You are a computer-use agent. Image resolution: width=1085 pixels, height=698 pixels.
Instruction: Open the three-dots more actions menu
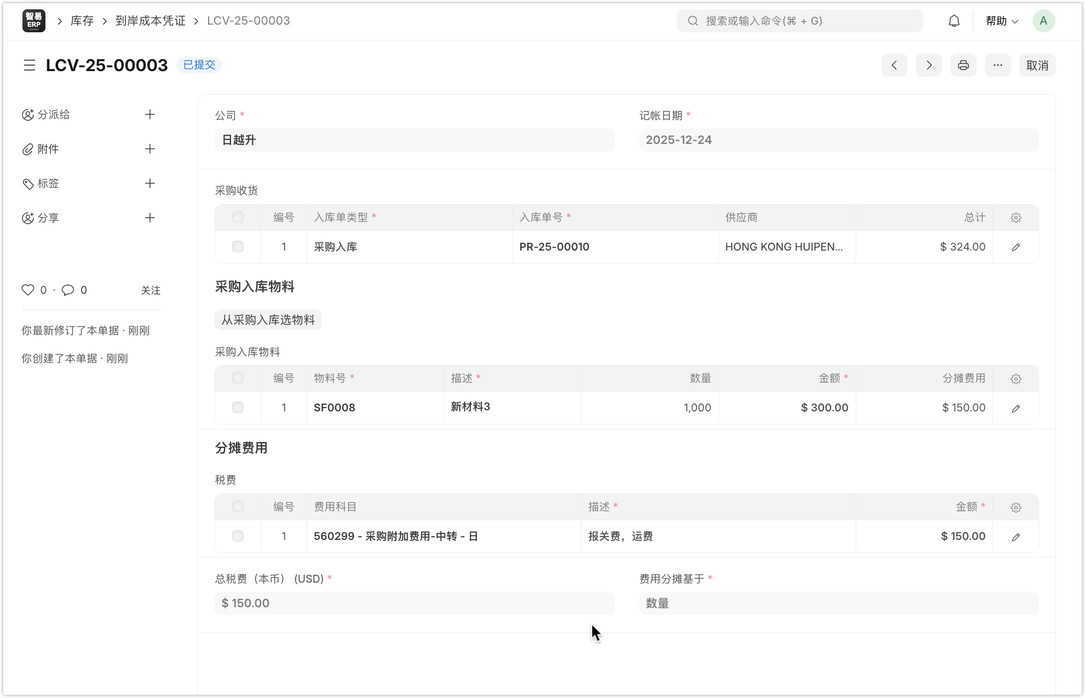click(x=997, y=65)
